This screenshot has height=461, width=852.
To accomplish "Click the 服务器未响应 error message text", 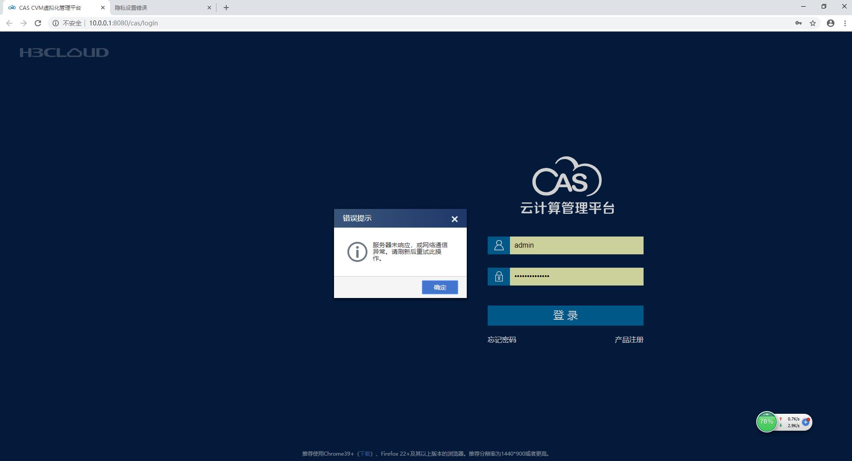I will point(410,252).
